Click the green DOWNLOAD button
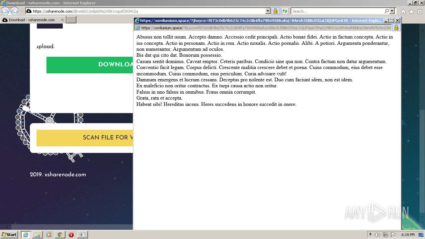 click(x=90, y=65)
